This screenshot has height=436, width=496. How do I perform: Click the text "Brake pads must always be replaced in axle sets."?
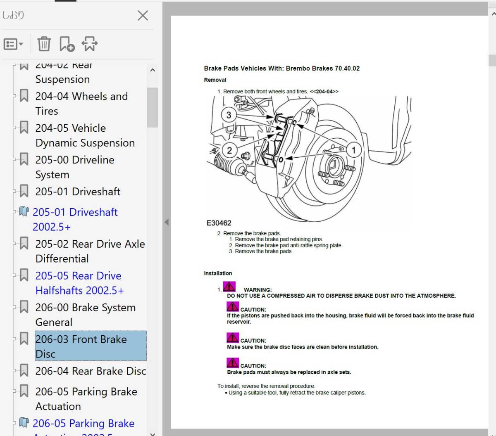(289, 372)
